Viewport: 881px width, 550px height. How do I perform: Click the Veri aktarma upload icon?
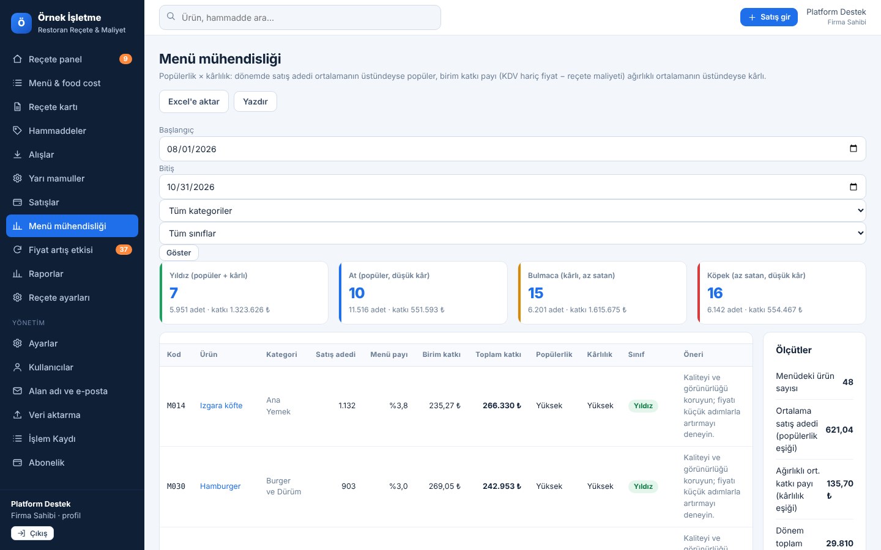tap(17, 415)
